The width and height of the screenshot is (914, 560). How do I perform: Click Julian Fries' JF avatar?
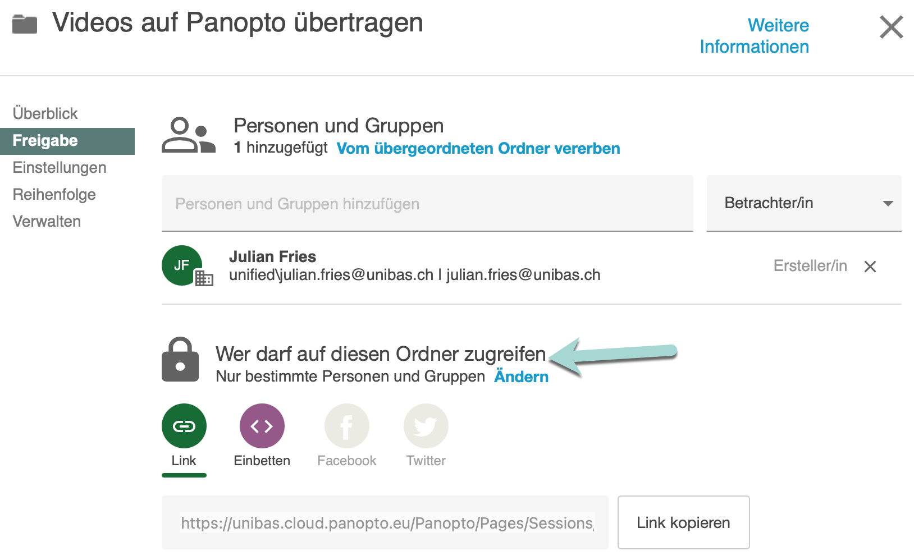[x=182, y=265]
